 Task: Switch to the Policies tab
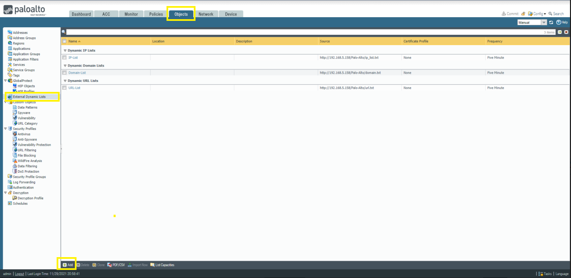[x=156, y=14]
